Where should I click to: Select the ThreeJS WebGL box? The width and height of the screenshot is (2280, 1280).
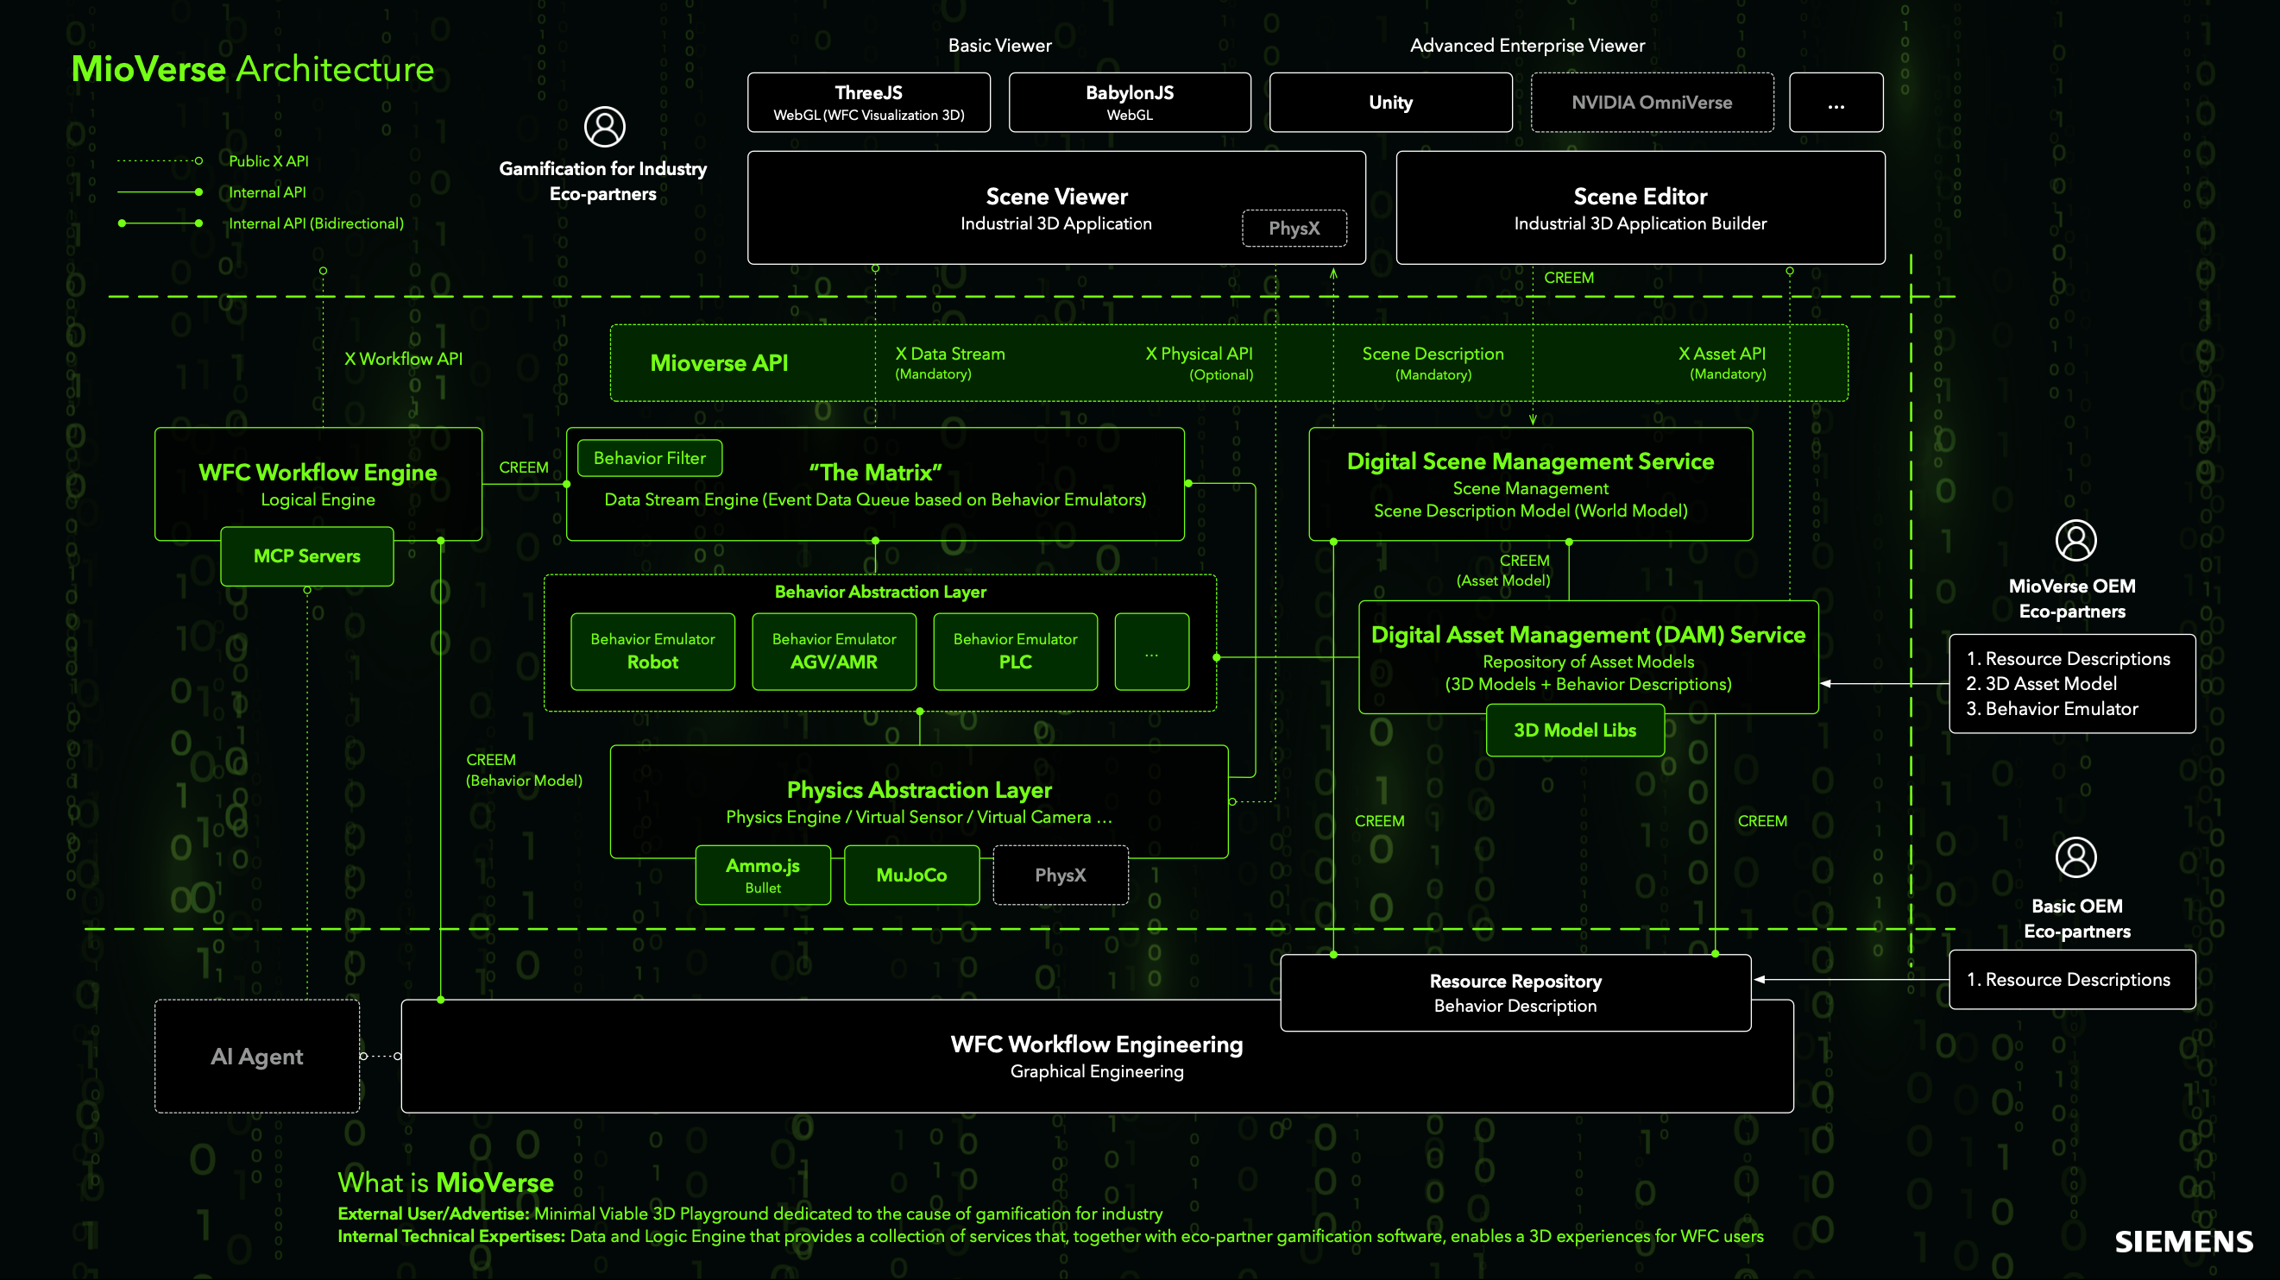pyautogui.click(x=868, y=103)
